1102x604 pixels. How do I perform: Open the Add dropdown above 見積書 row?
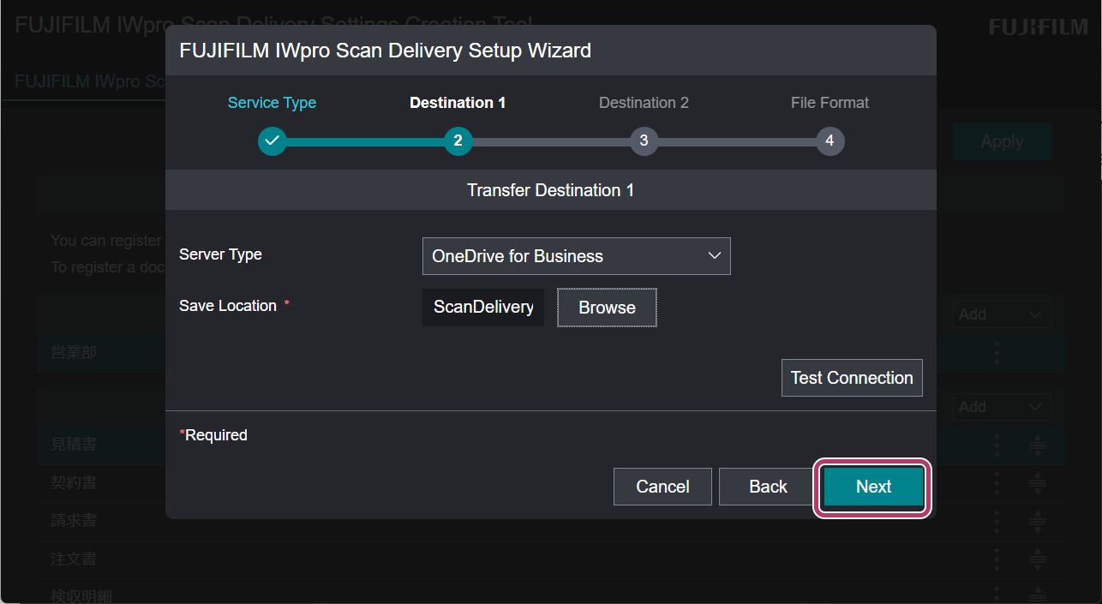pos(1002,407)
